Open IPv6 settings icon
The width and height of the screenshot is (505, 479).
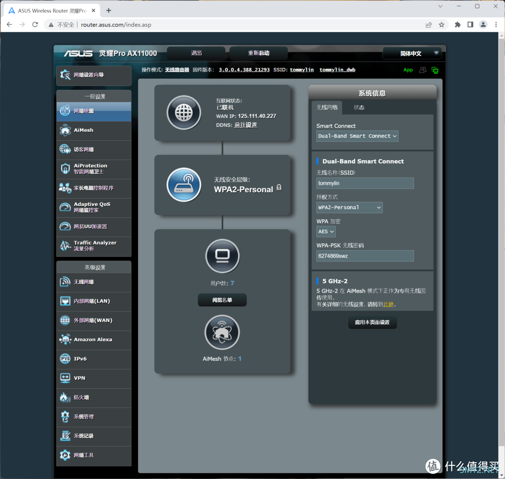65,359
